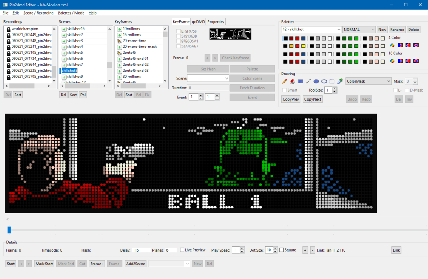This screenshot has width=428, height=279.
Task: Open the dropdown next to Add2Scene
Action: point(169,264)
